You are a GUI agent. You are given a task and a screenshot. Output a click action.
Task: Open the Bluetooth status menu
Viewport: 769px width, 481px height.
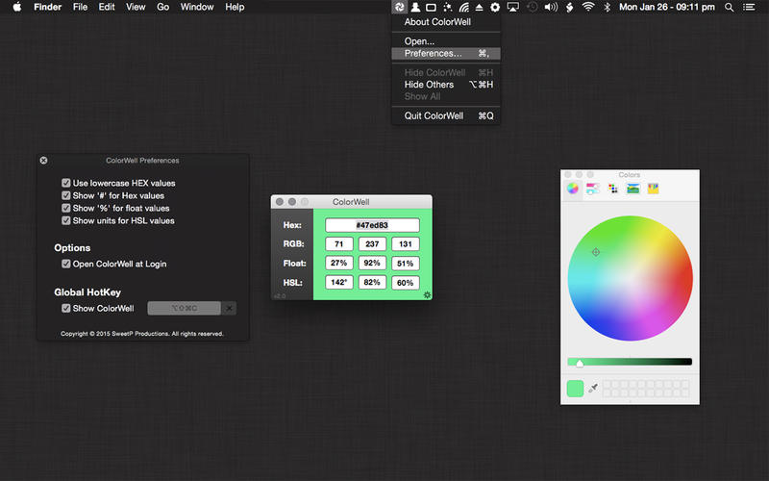[x=607, y=7]
